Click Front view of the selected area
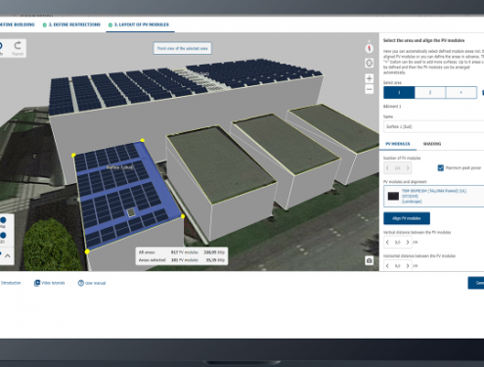 click(182, 48)
